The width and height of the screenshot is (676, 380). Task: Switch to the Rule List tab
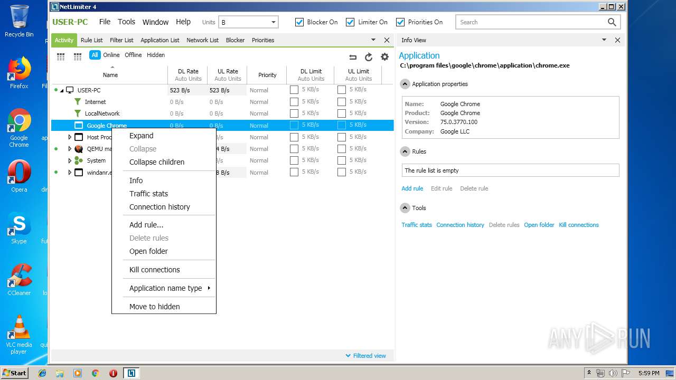(x=92, y=40)
